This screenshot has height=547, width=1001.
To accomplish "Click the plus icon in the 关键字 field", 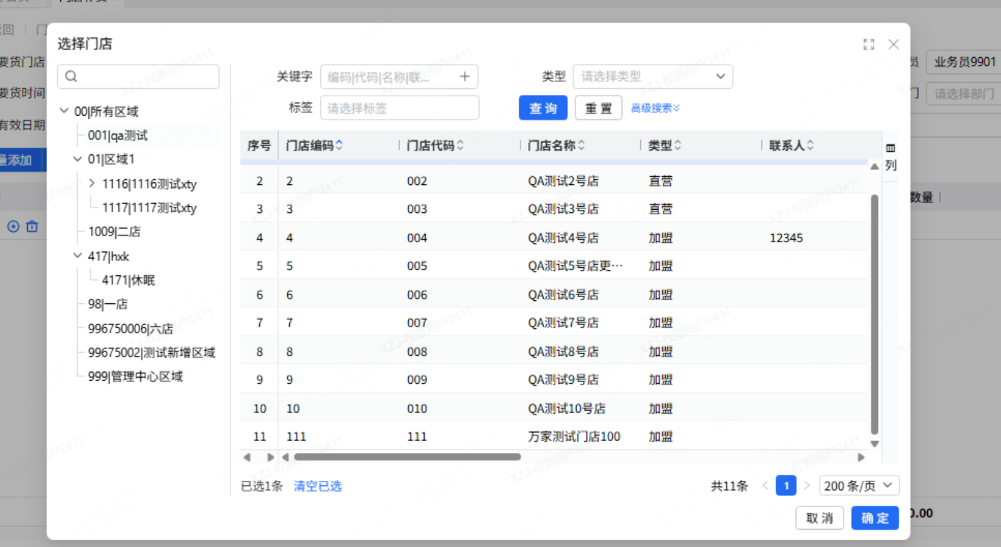I will 465,76.
